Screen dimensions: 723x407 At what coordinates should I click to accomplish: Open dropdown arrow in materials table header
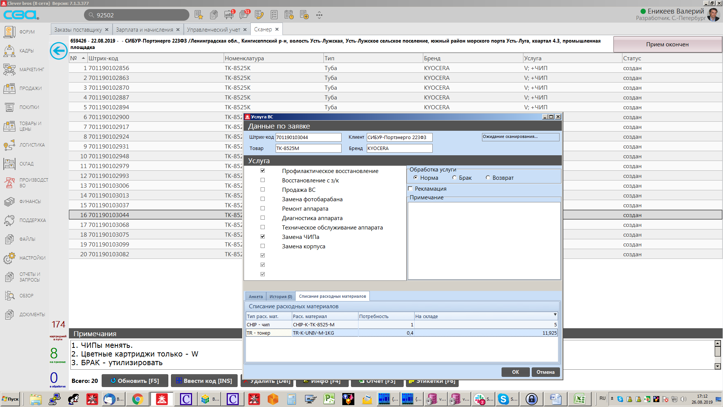555,315
